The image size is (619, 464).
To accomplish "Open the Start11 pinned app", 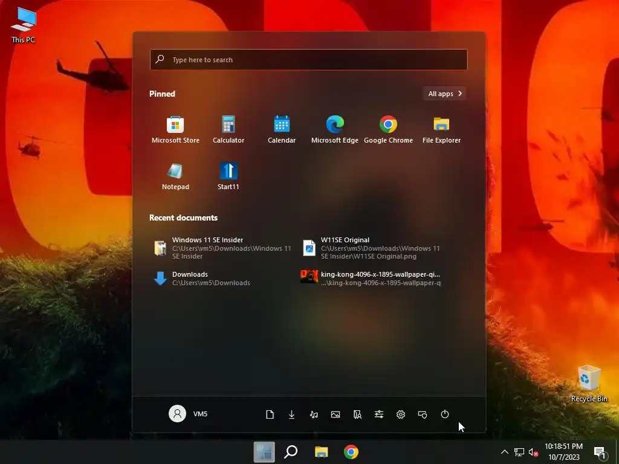I will pyautogui.click(x=228, y=176).
